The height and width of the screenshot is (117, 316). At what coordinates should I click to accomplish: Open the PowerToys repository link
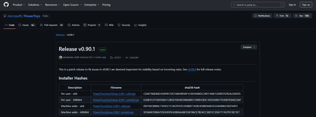tap(32, 16)
